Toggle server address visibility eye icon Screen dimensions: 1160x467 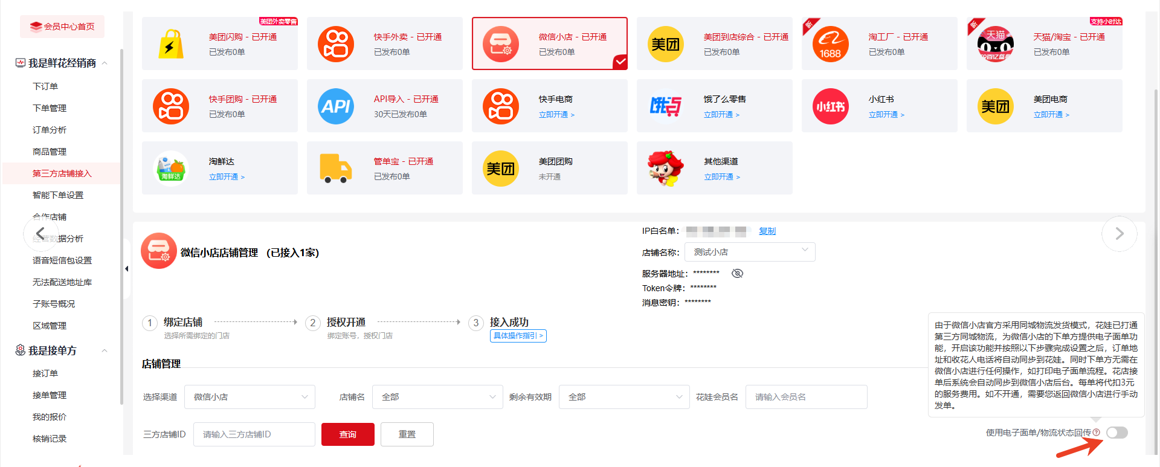tap(737, 274)
